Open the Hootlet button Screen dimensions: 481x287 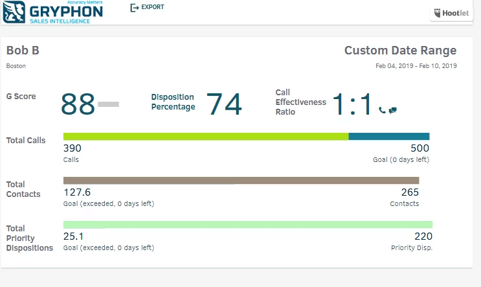coord(452,13)
